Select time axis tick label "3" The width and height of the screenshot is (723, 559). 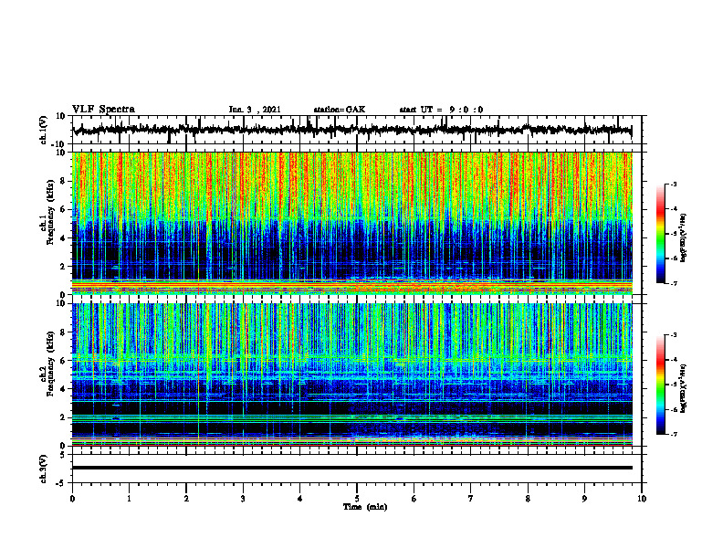[x=243, y=499]
